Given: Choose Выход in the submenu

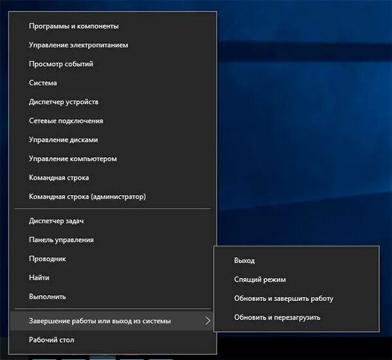Looking at the screenshot, I should [x=296, y=261].
